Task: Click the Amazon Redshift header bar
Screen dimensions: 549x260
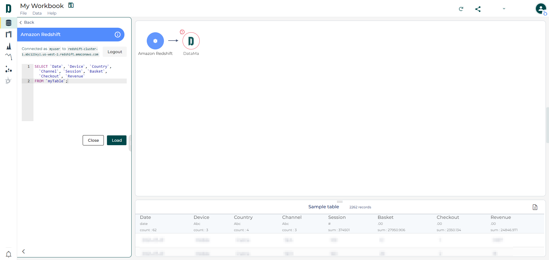Action: coord(71,35)
